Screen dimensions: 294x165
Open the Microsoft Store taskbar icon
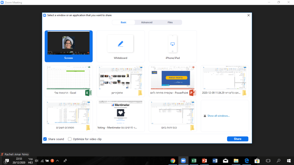(257, 161)
